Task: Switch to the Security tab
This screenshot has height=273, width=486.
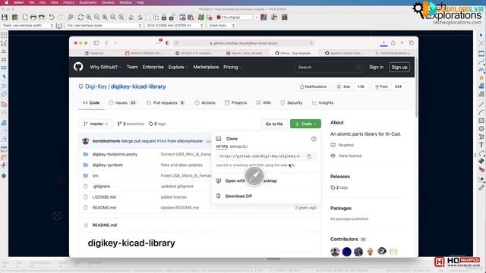Action: click(292, 103)
